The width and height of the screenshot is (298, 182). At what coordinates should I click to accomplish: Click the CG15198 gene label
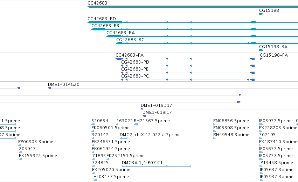tap(269, 10)
